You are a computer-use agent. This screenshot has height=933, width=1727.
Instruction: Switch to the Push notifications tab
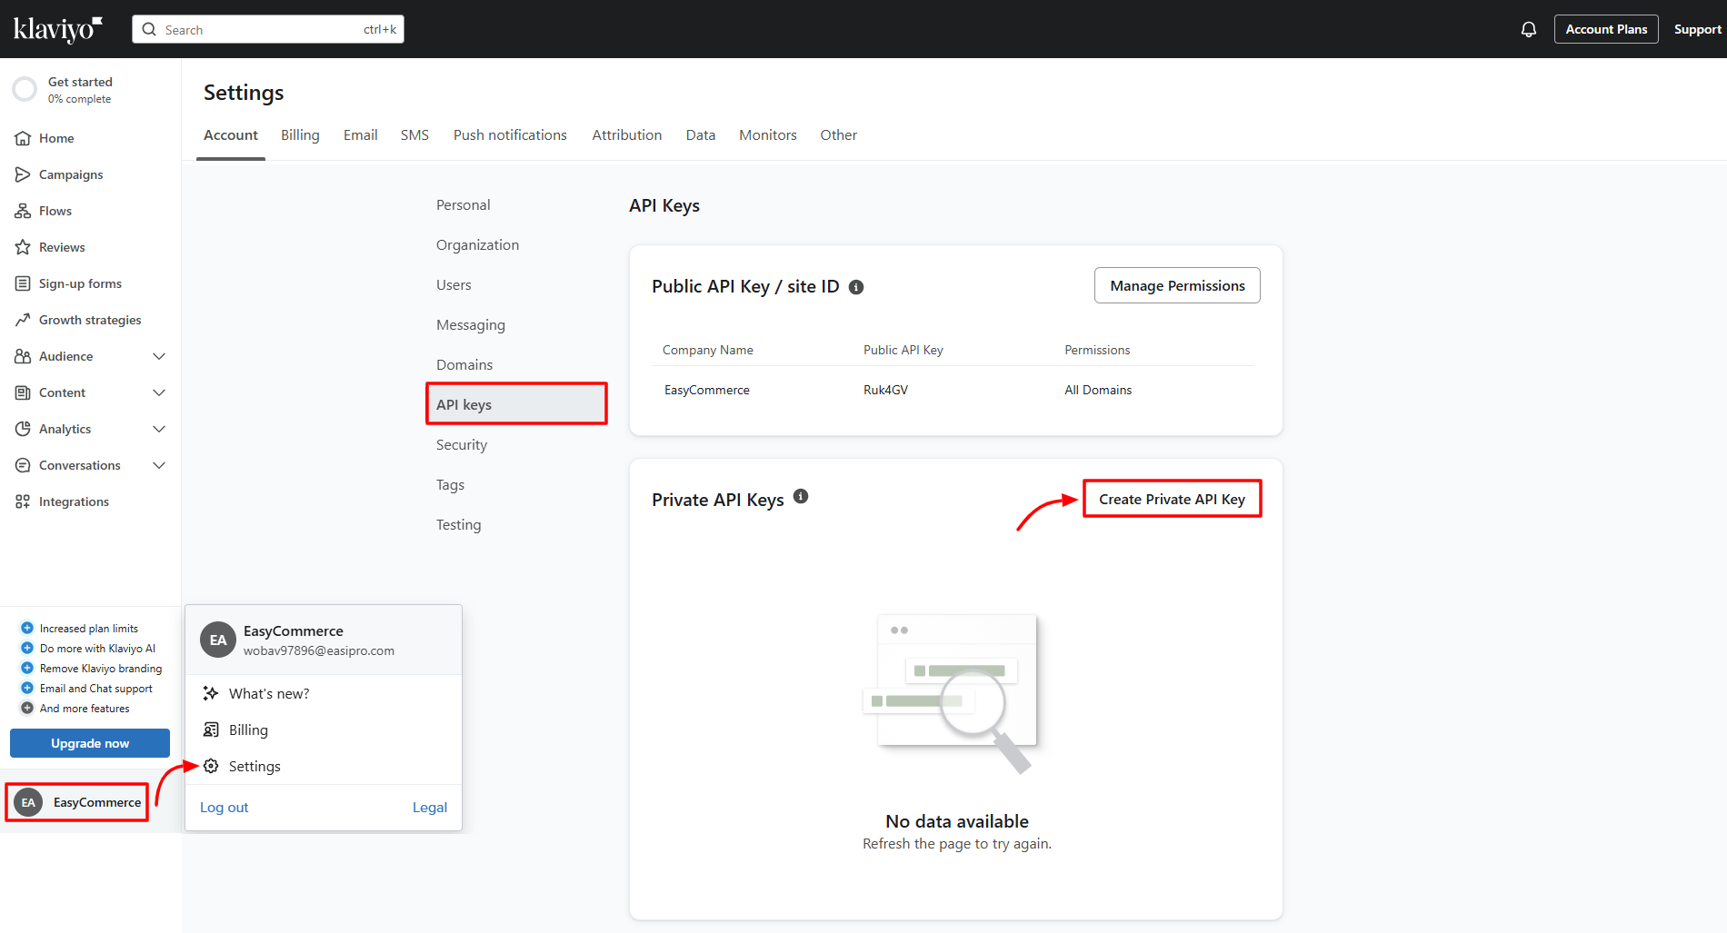510,134
